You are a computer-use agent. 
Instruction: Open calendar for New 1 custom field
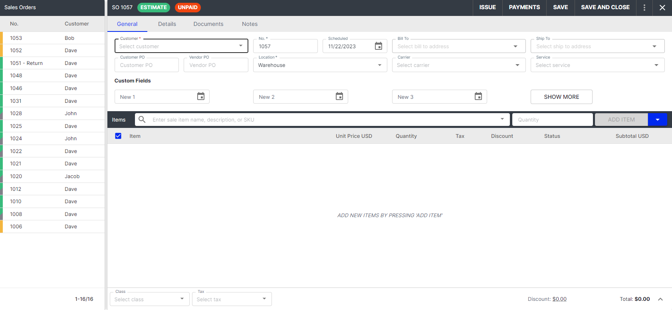tap(201, 96)
